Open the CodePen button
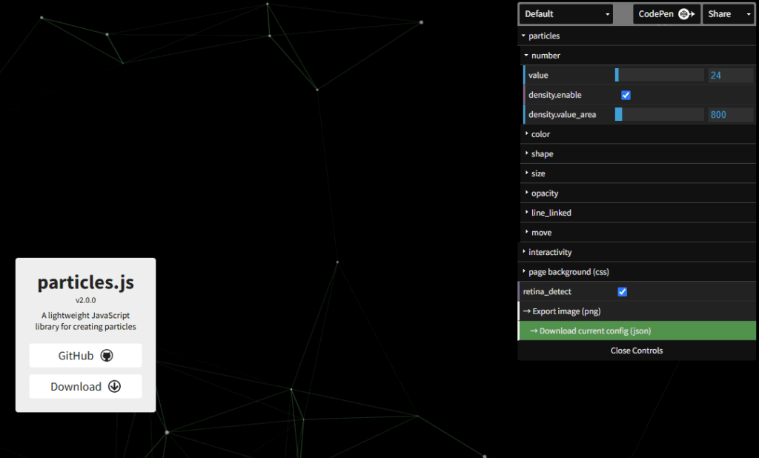 point(666,14)
